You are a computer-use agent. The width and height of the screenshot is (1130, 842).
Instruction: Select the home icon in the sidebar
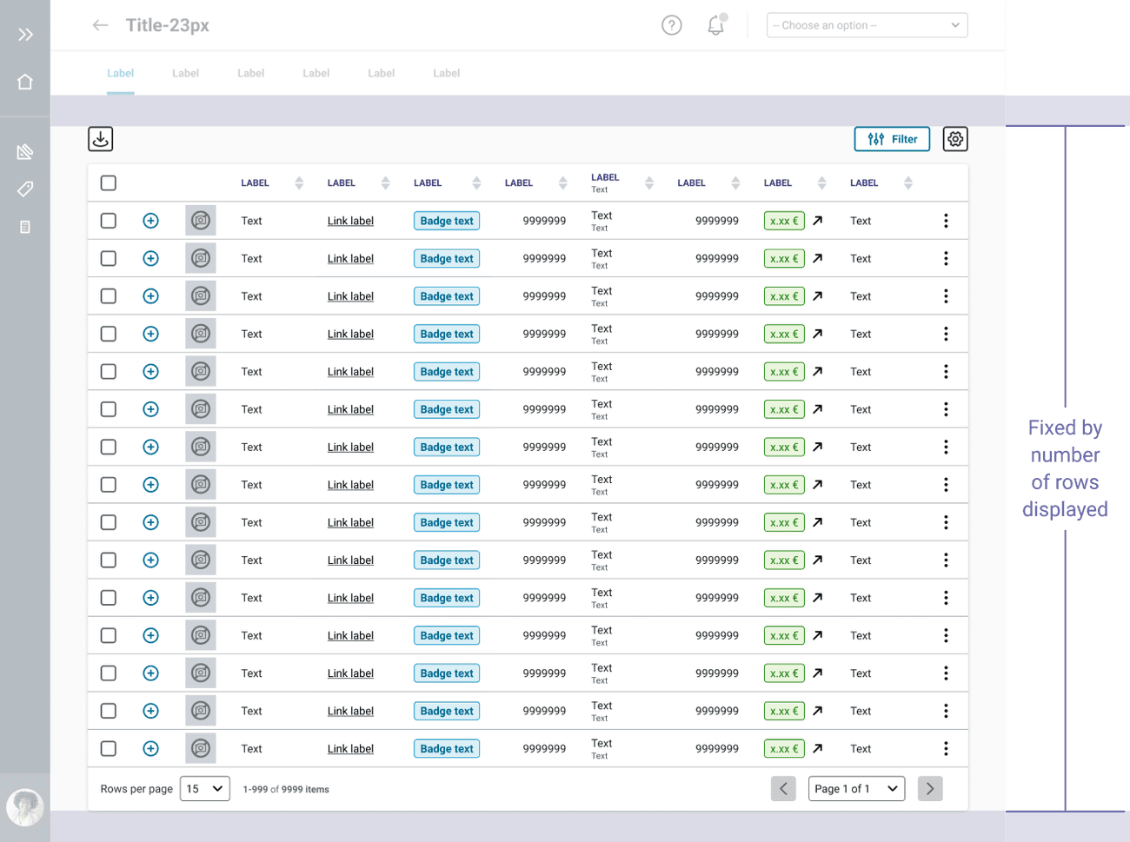(x=24, y=81)
